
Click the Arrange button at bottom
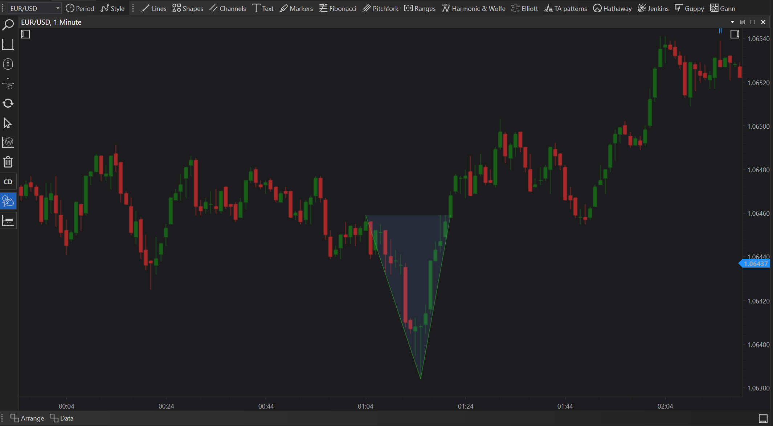[27, 418]
